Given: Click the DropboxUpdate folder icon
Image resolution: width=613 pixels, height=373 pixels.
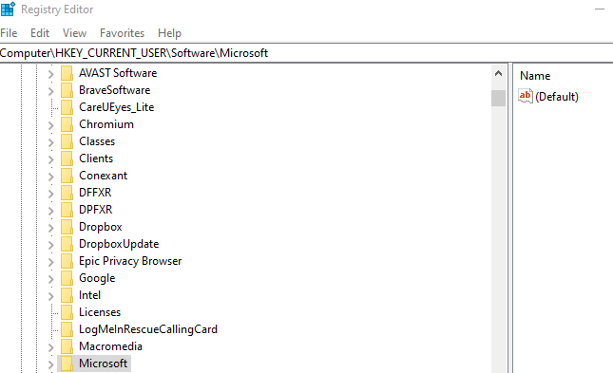Looking at the screenshot, I should pyautogui.click(x=67, y=244).
